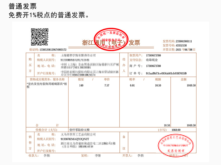Click the red oval tax stamp at top
Screen dimensions: 221x165
click(111, 39)
